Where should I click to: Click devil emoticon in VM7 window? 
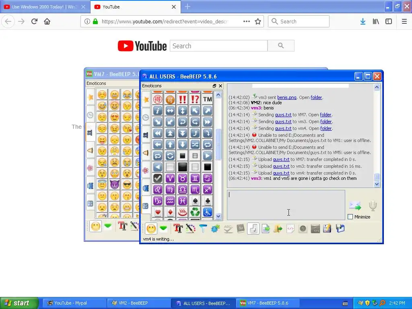[x=114, y=184]
